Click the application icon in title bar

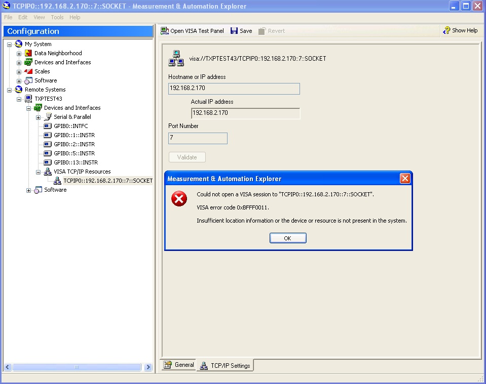tap(6, 6)
